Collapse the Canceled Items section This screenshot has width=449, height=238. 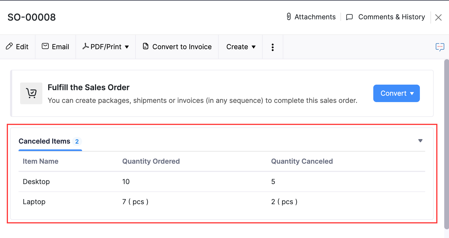(420, 141)
